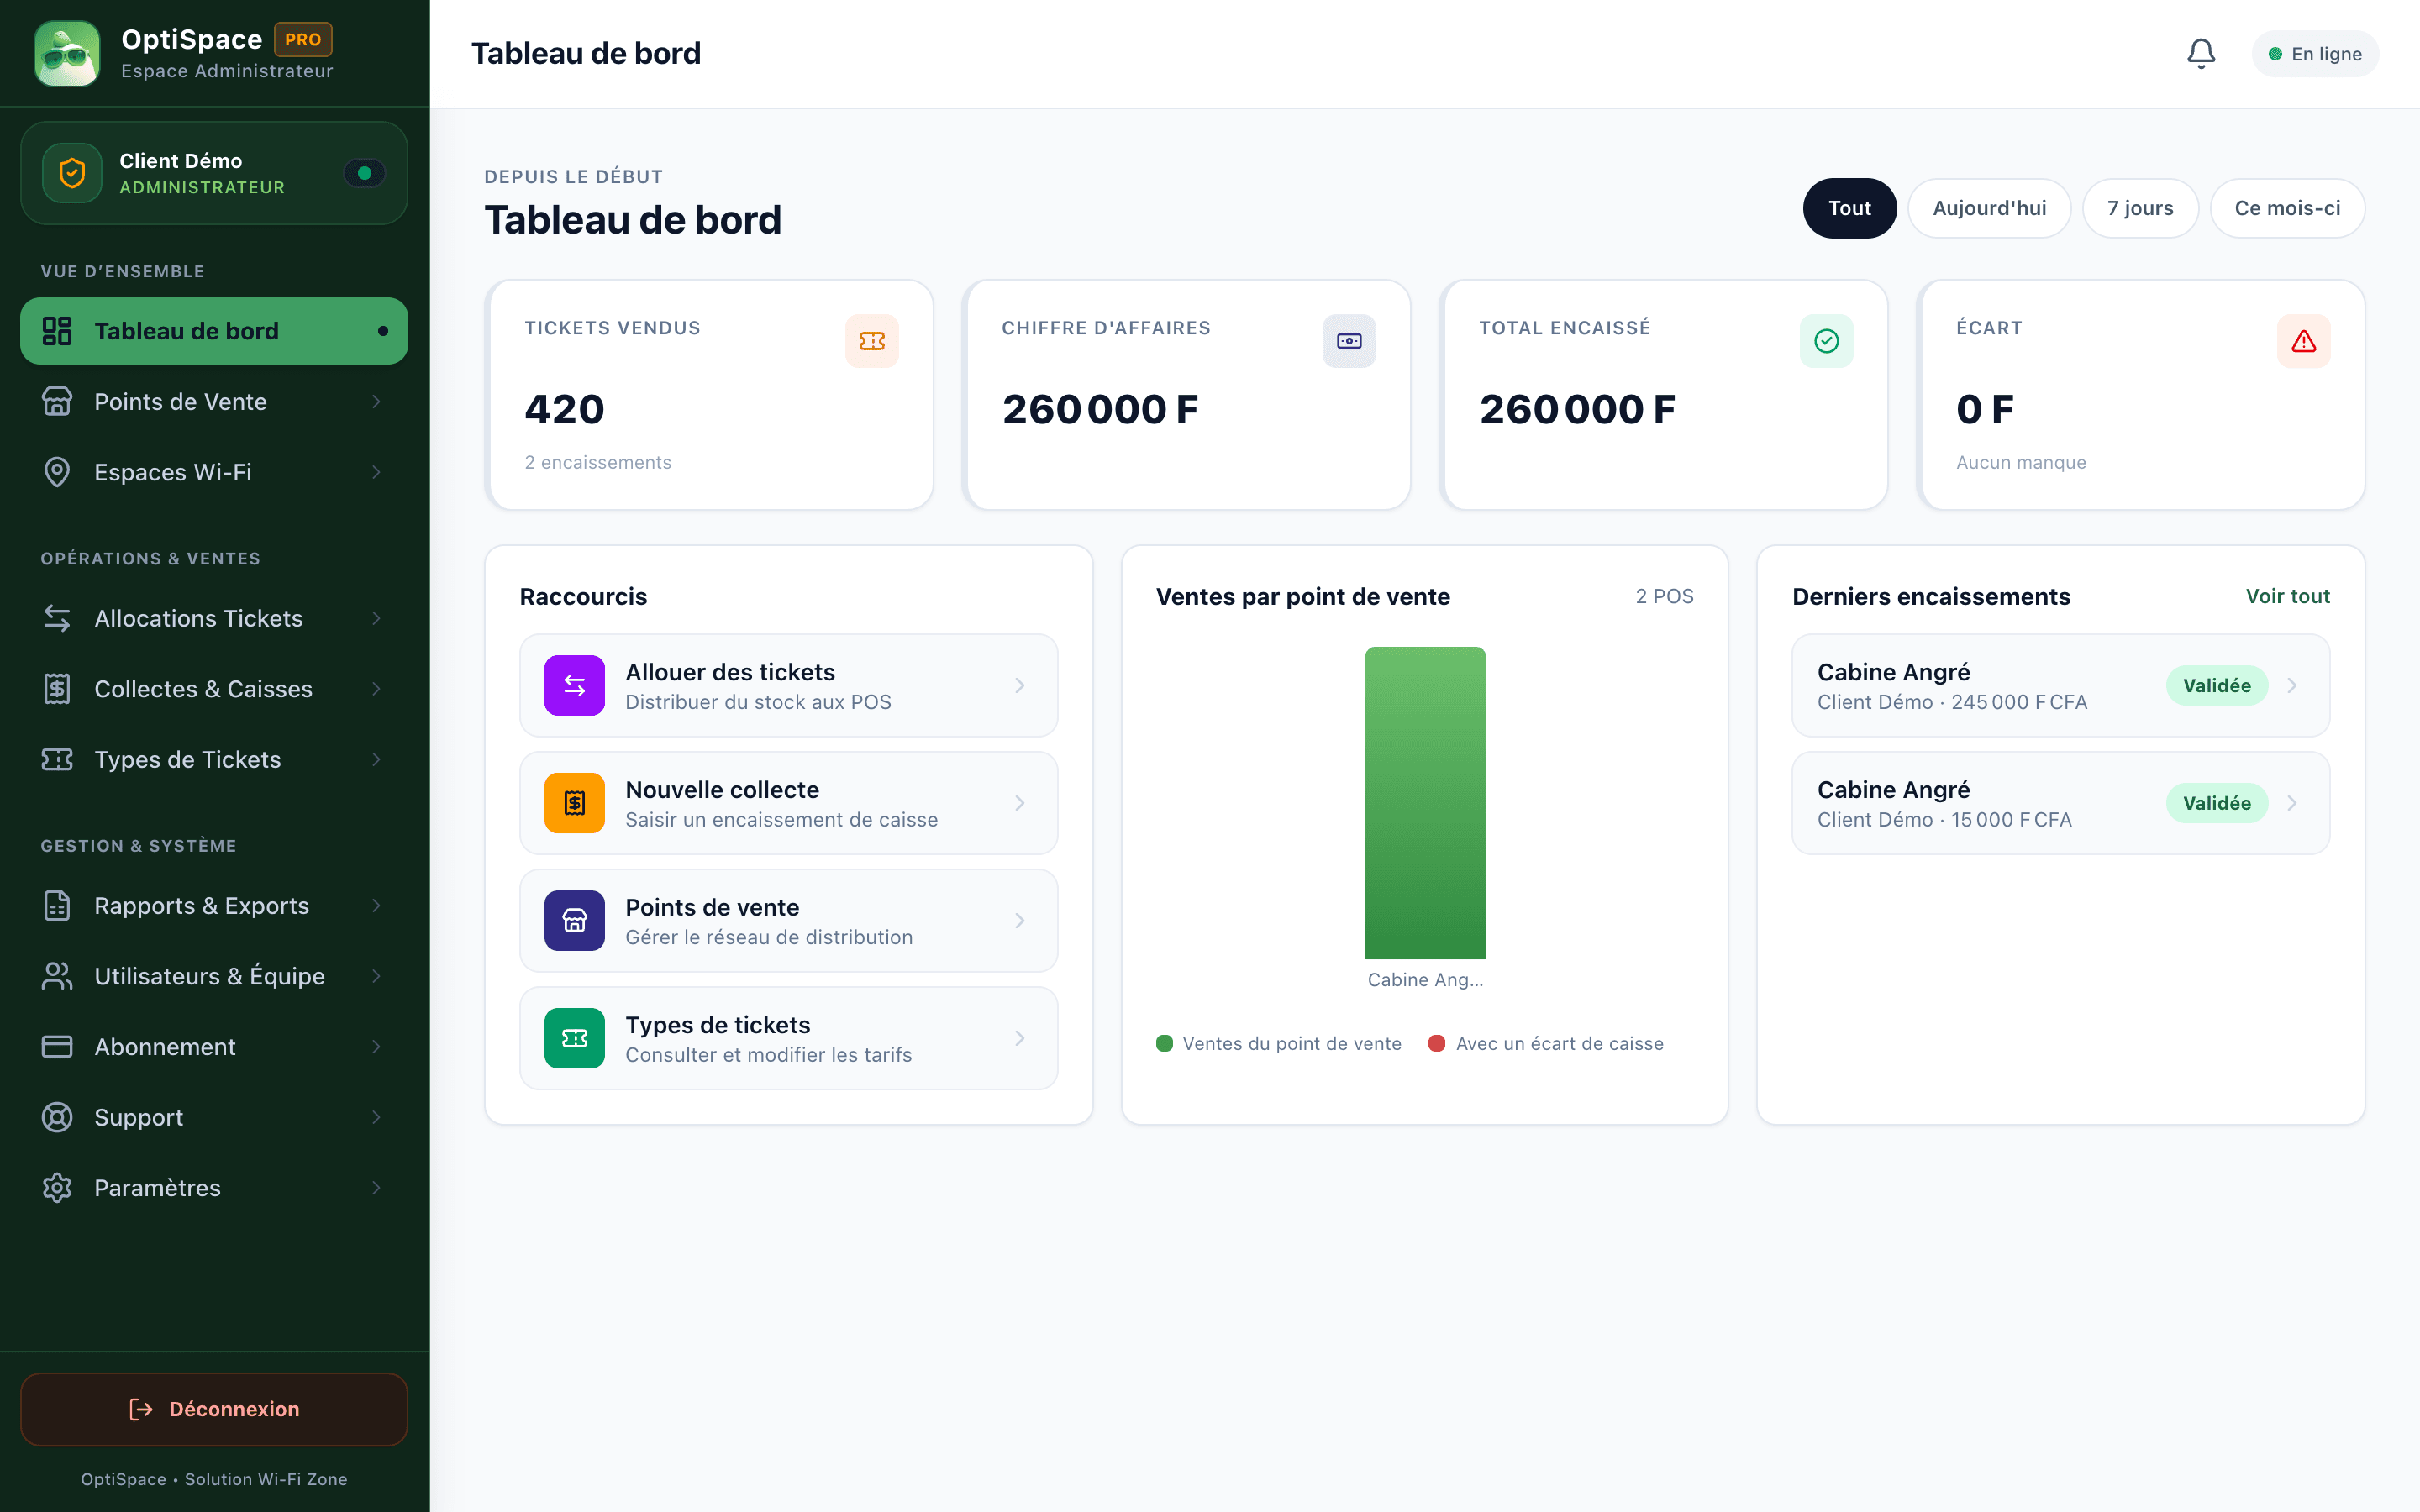Screen dimensions: 2420x1512
Task: Click the En ligne status pill
Action: pyautogui.click(x=2314, y=54)
